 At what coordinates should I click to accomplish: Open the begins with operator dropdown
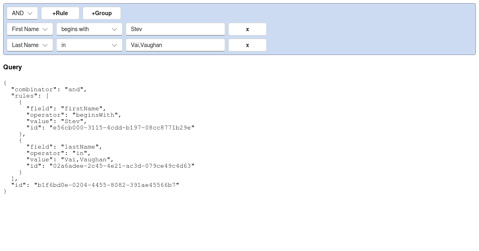pos(89,29)
